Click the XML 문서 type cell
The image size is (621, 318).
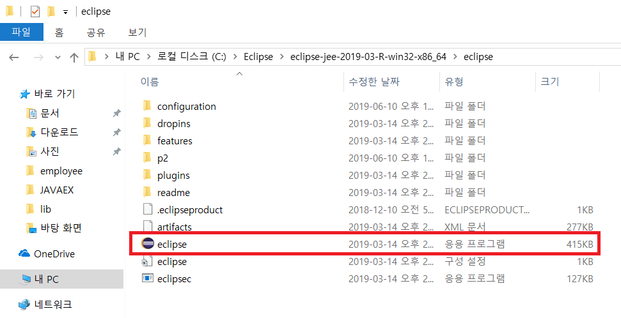click(465, 227)
